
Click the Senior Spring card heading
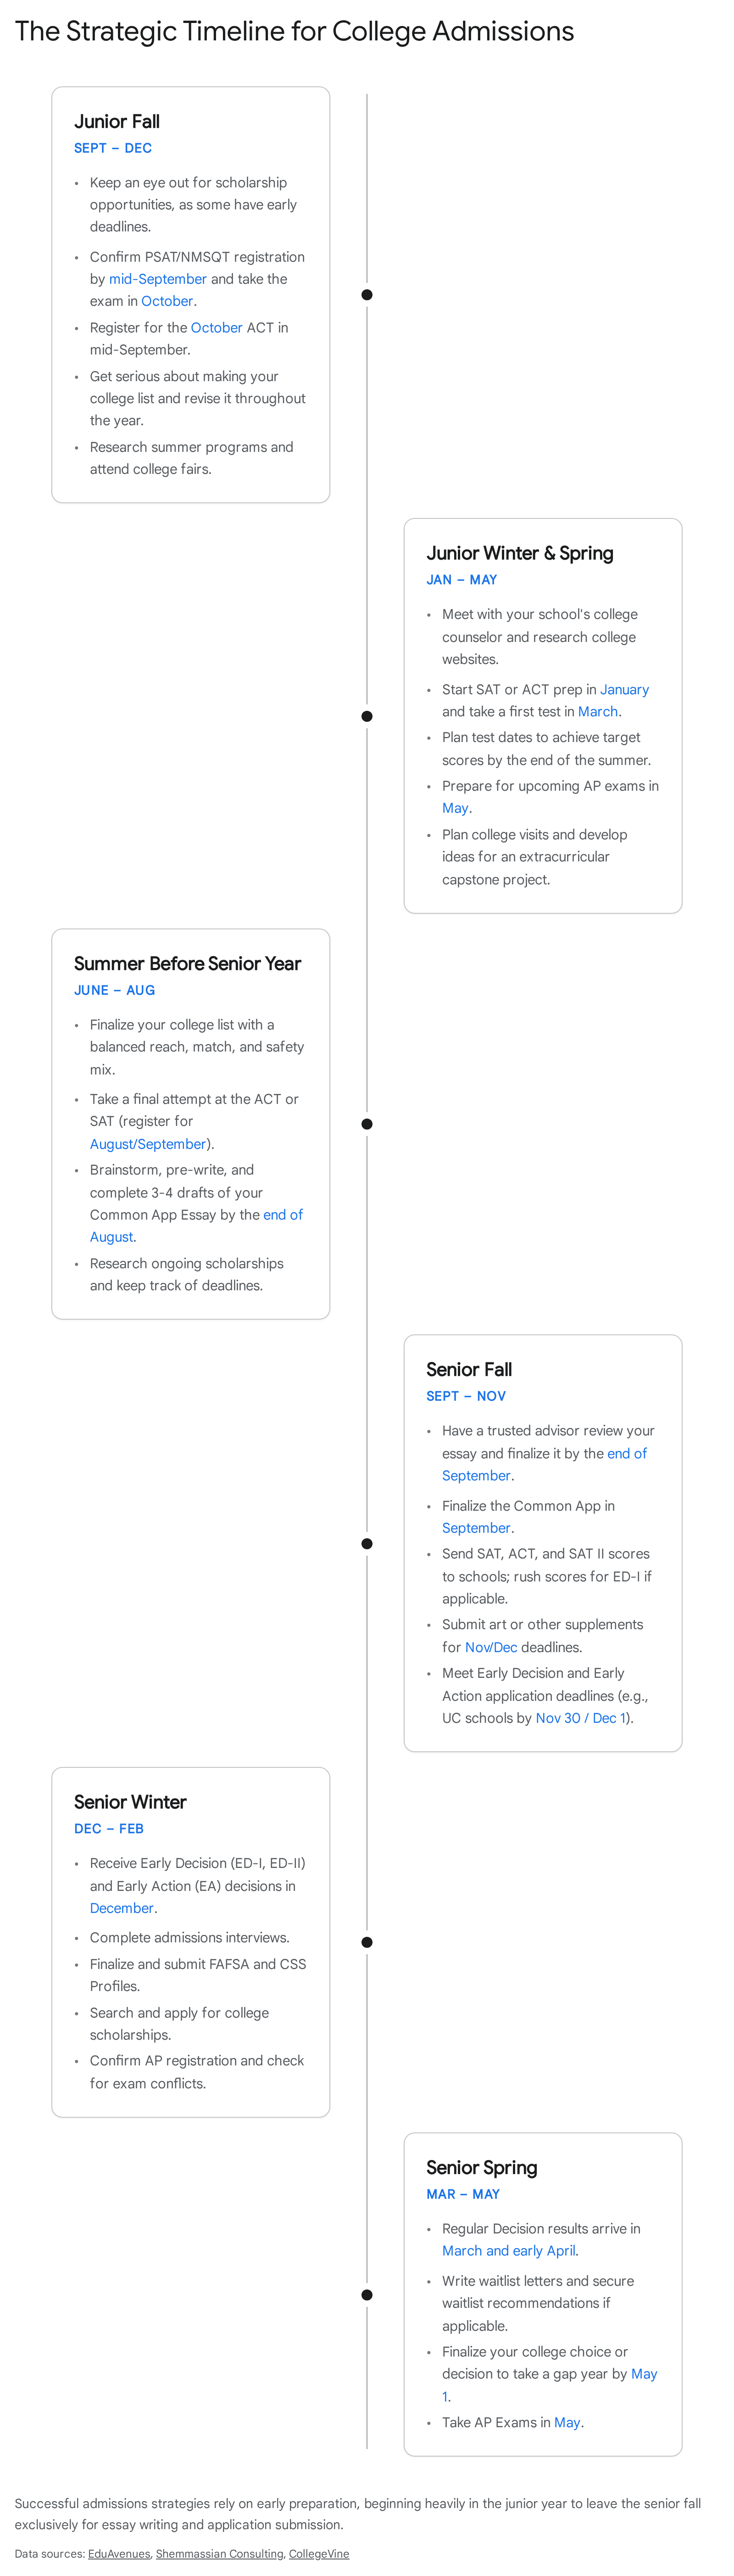[481, 2167]
